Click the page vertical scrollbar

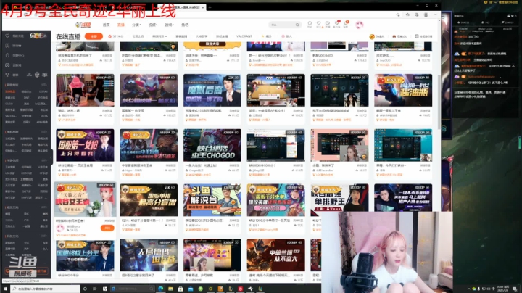439,100
